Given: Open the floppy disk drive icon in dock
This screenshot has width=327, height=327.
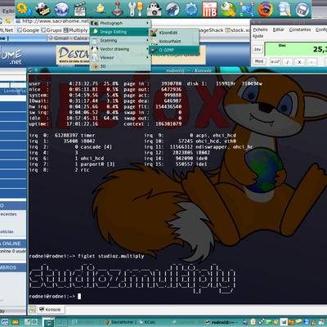Looking at the screenshot, I should 302,9.
